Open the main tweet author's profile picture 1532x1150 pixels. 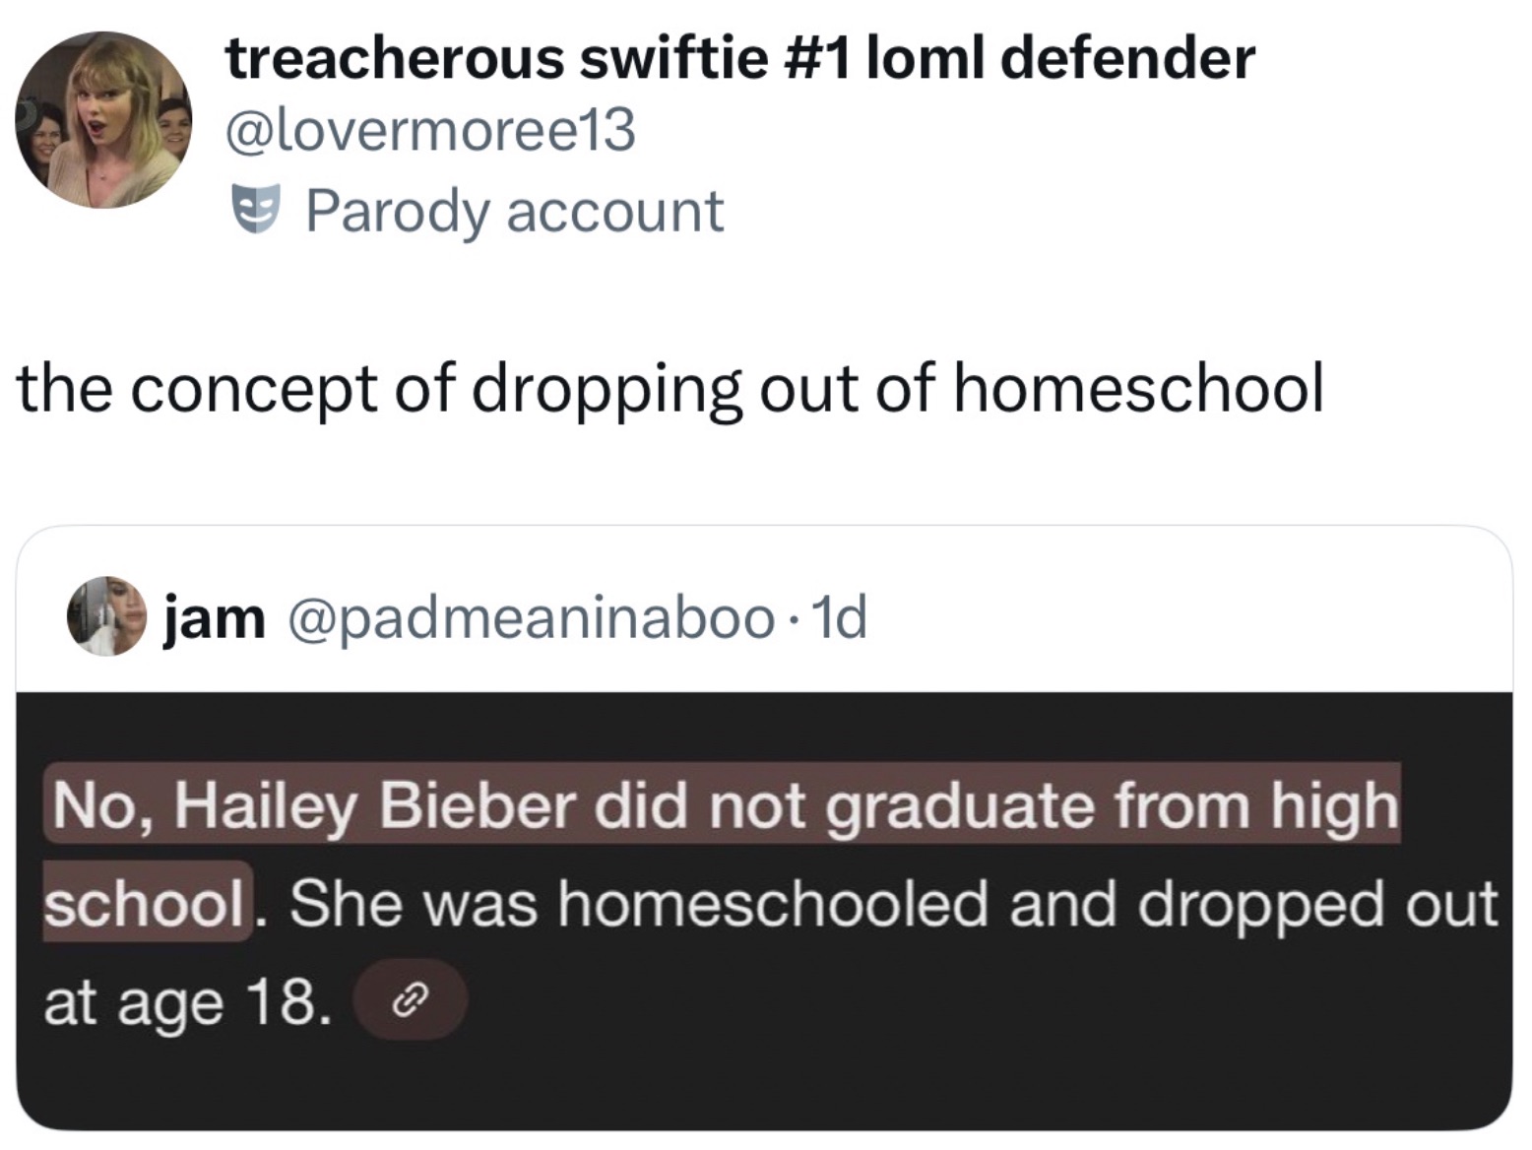click(x=104, y=119)
